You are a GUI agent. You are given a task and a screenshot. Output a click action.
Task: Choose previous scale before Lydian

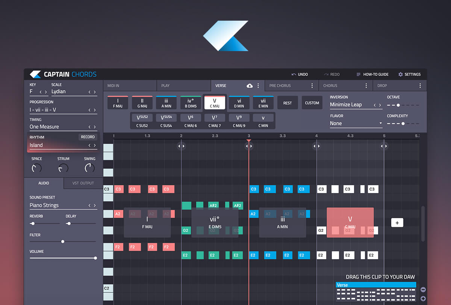pyautogui.click(x=89, y=92)
